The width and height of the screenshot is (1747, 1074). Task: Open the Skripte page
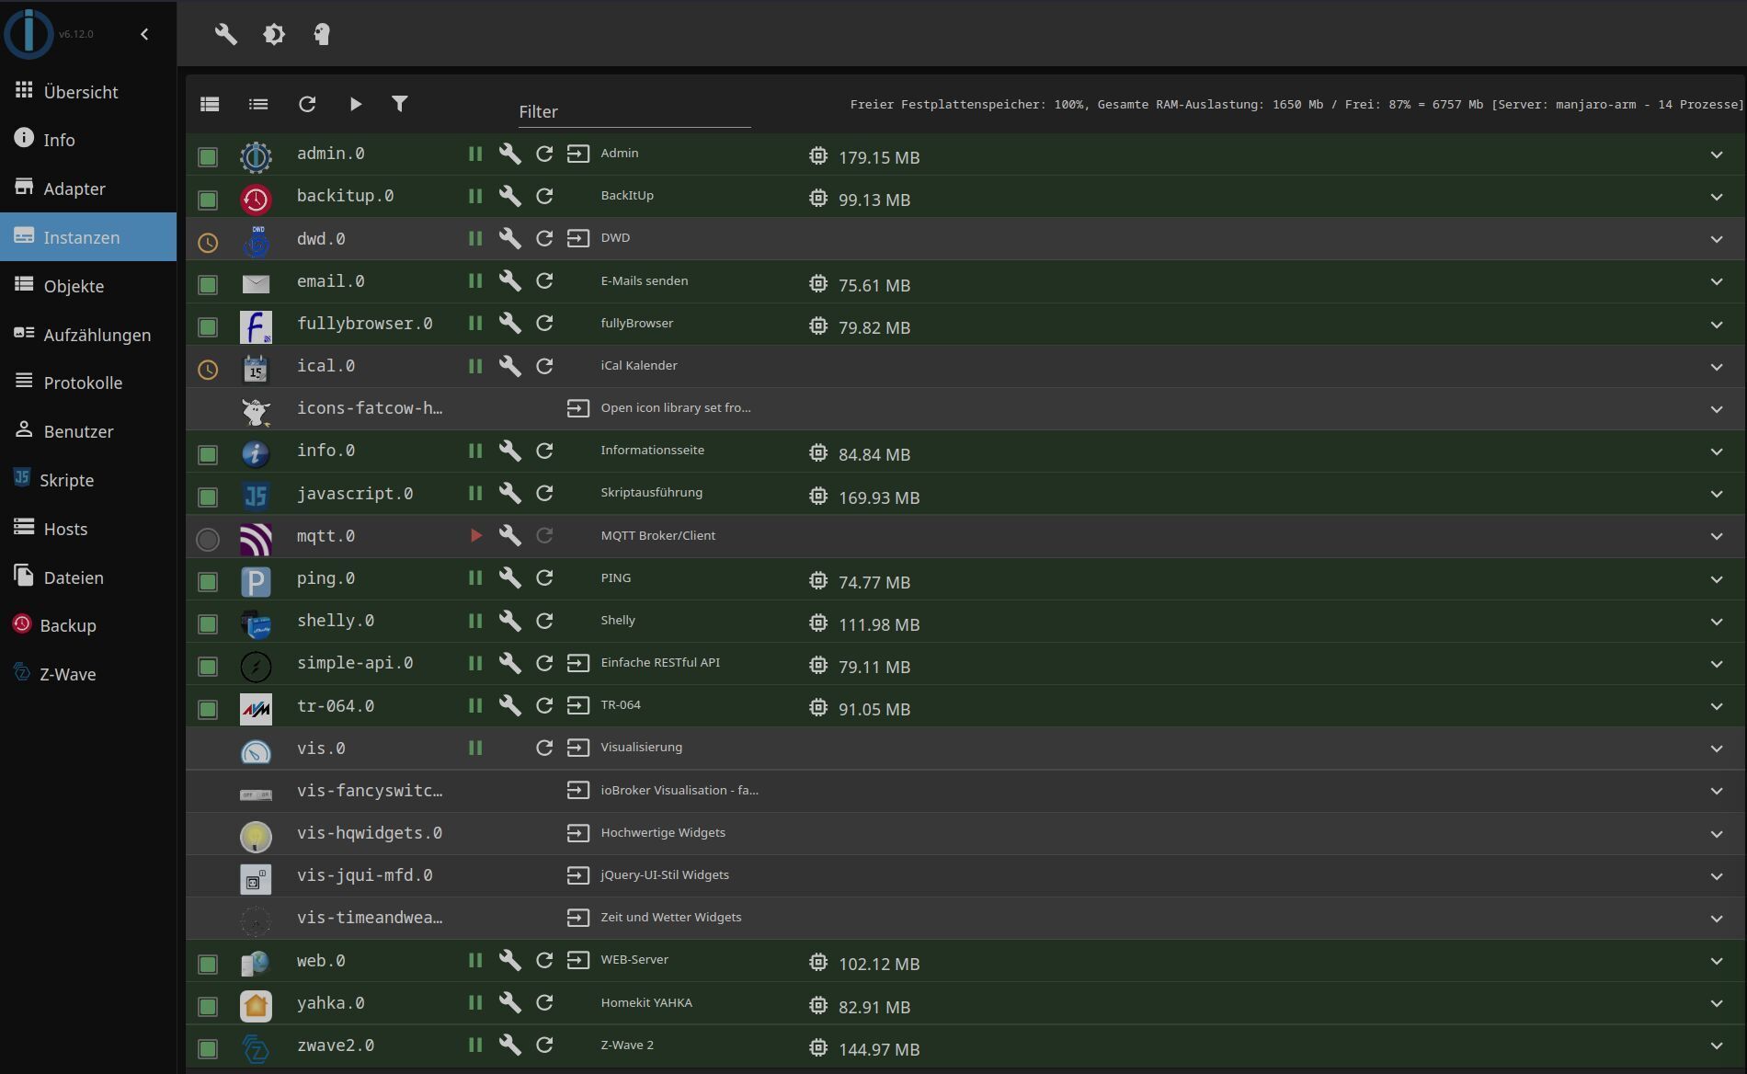pos(88,480)
